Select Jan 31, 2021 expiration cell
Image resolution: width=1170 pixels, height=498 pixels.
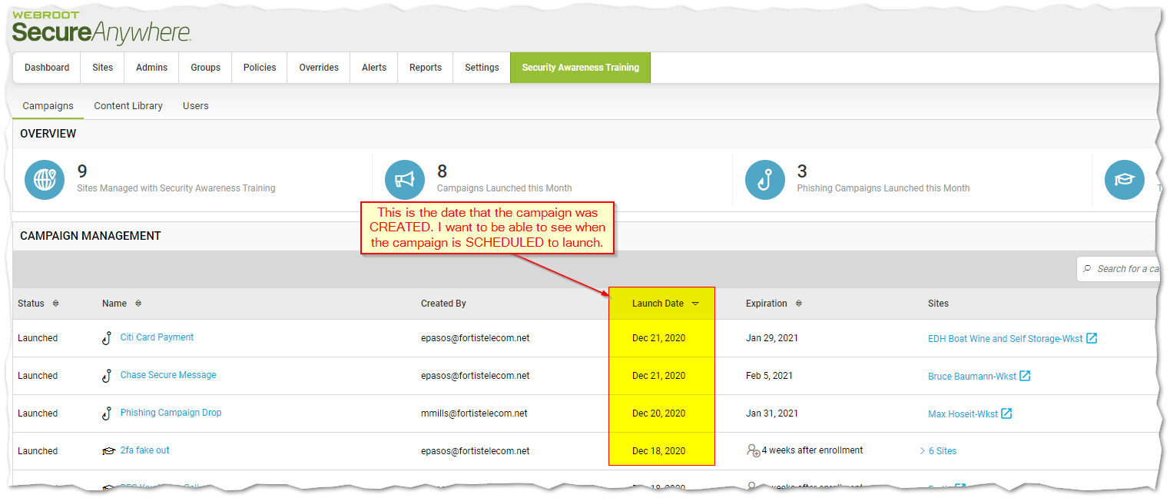tap(772, 413)
